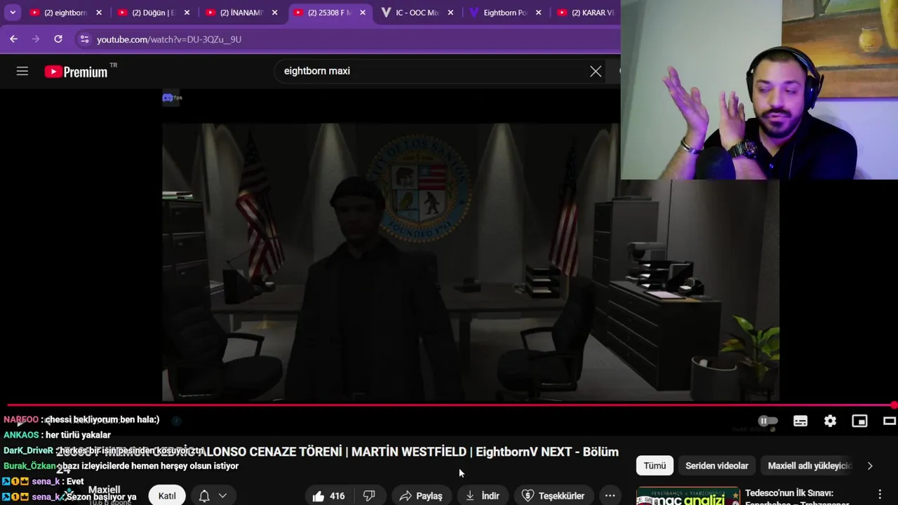Enable miniplayer mode
Viewport: 898px width, 505px height.
(859, 421)
